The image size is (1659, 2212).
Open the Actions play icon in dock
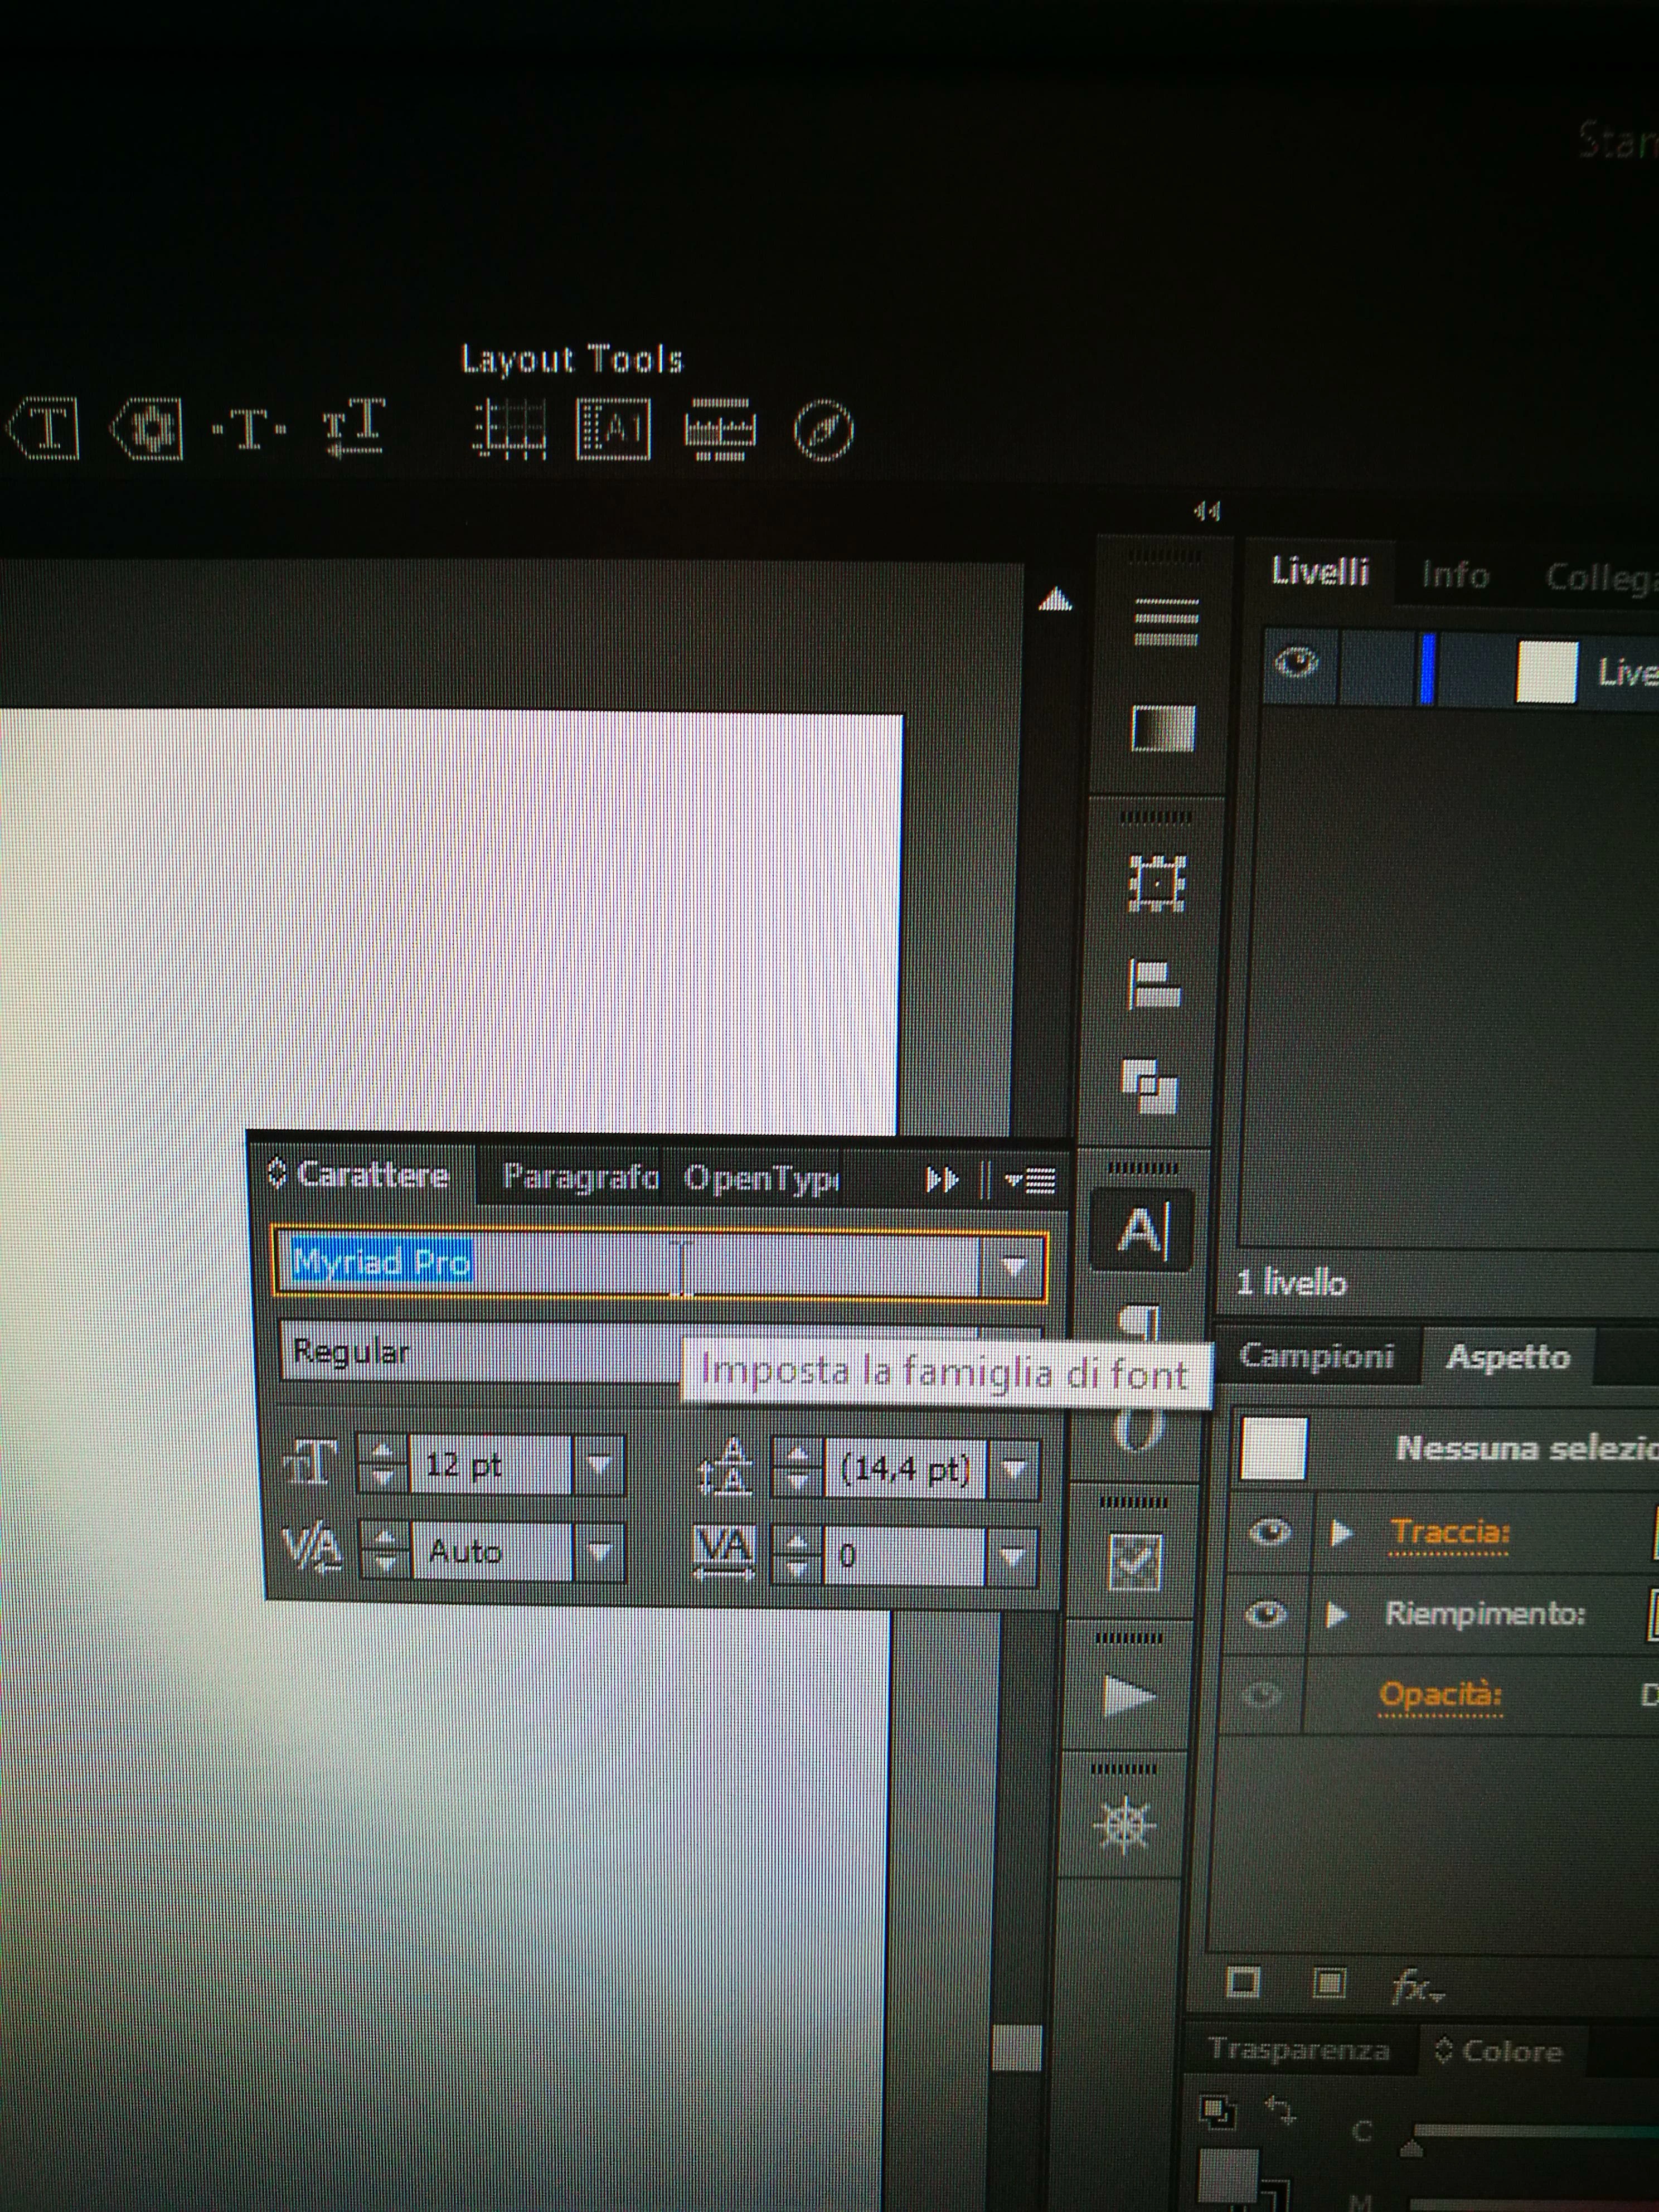pos(1129,1695)
